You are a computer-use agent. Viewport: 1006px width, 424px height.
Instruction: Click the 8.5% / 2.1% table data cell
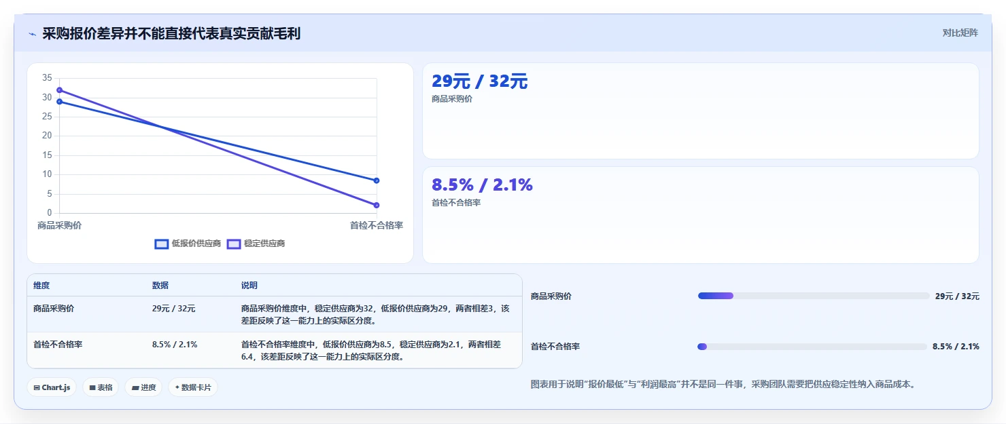175,344
